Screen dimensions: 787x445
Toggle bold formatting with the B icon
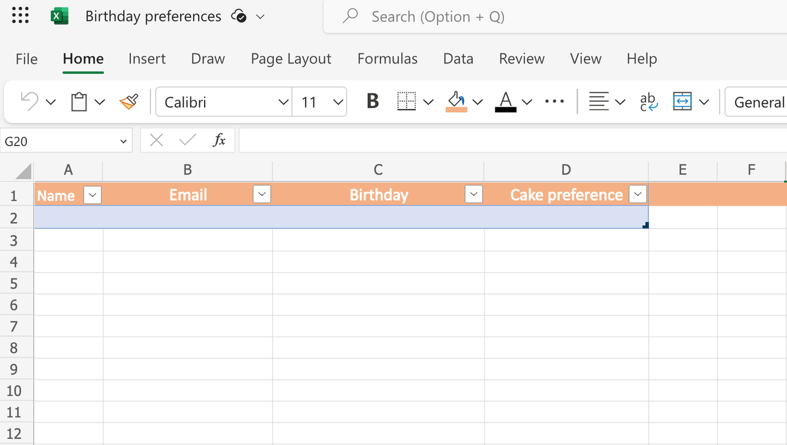coord(372,101)
